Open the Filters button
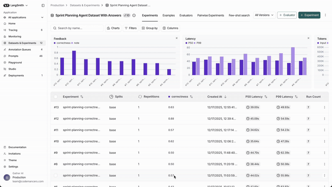Viewport: 332px width, 187px height. [x=130, y=28]
